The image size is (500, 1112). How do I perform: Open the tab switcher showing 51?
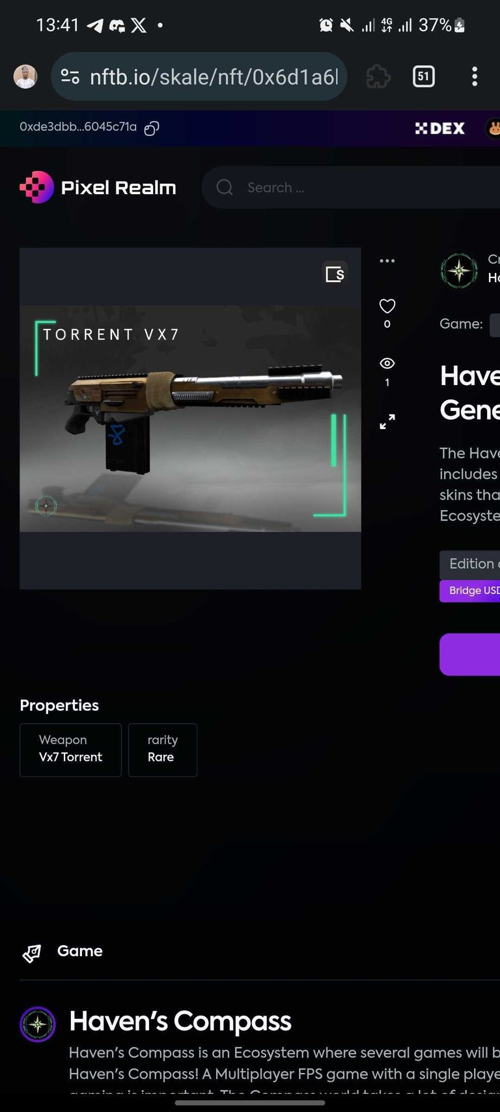point(424,77)
